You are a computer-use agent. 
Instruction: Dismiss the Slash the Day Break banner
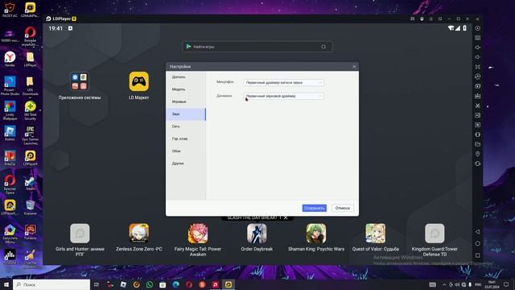(286, 217)
